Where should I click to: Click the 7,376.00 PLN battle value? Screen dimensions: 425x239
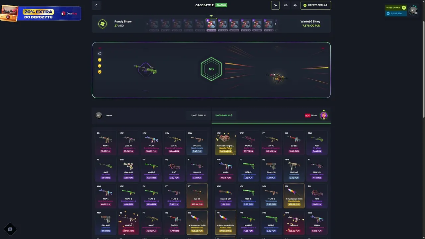click(311, 26)
